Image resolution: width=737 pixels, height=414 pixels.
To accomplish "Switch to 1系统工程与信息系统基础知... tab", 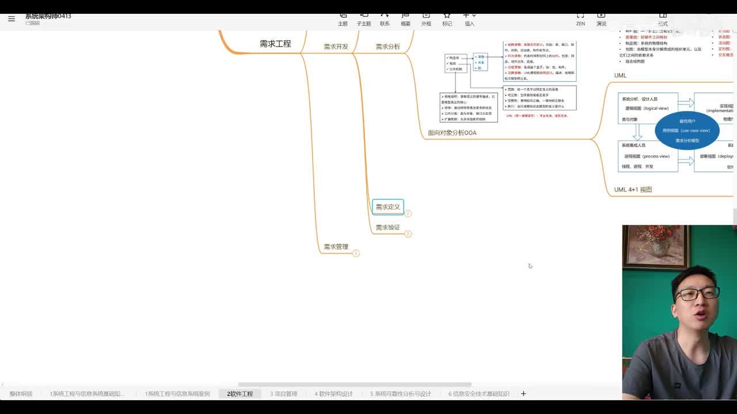I will [x=87, y=394].
